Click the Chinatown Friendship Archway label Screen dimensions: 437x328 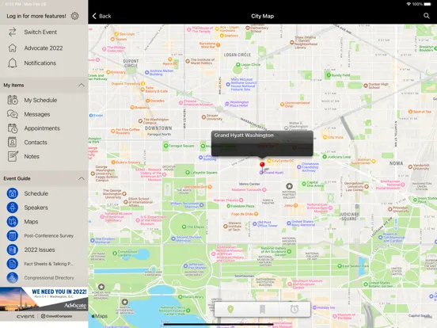point(310,167)
